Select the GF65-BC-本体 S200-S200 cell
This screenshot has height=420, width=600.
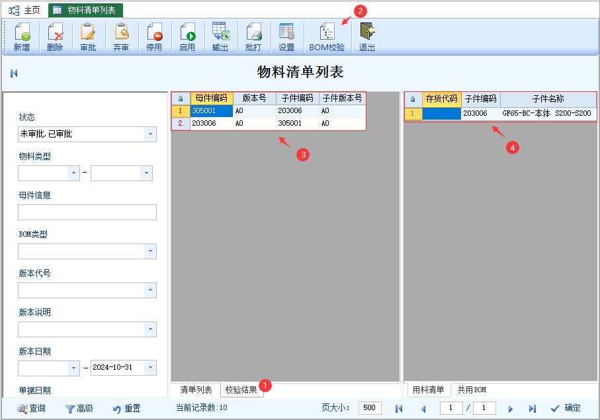[548, 113]
